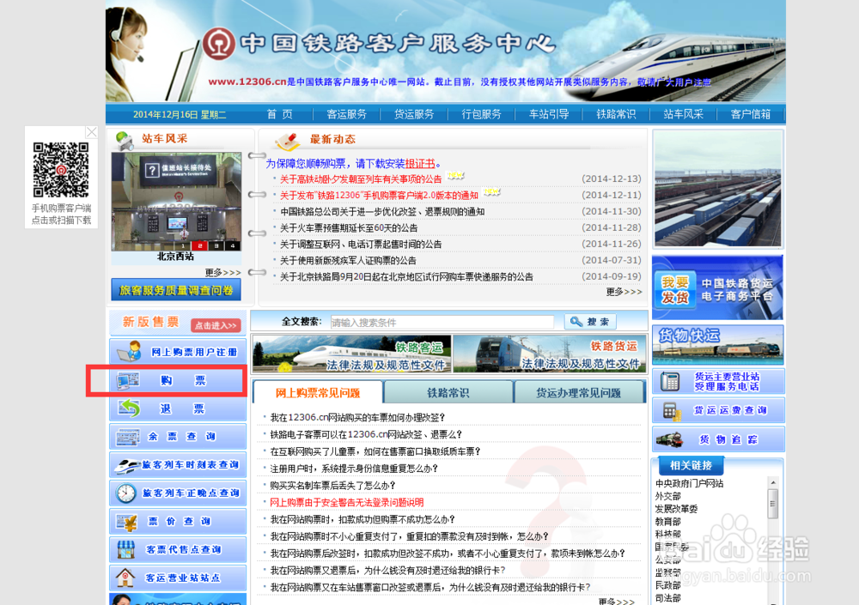Open 外交部 related link
859x605 pixels.
(x=667, y=496)
